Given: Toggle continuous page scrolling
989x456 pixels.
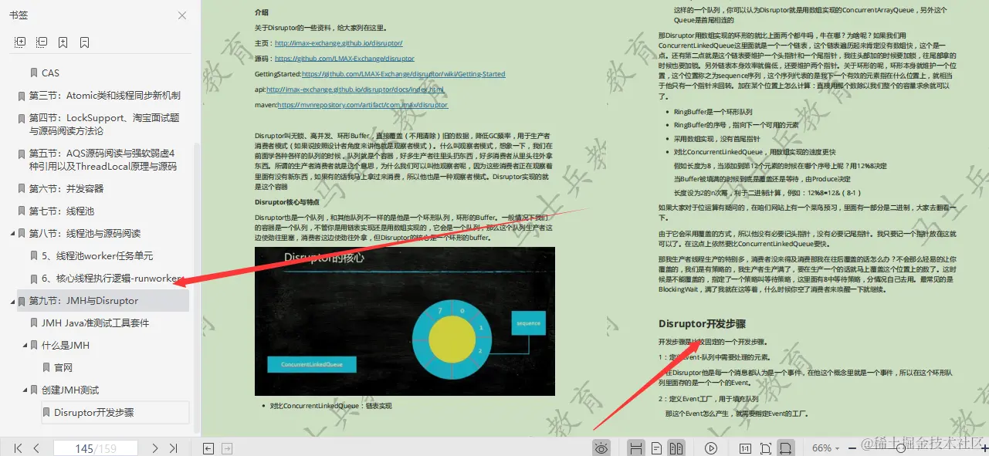Looking at the screenshot, I should click(x=635, y=448).
